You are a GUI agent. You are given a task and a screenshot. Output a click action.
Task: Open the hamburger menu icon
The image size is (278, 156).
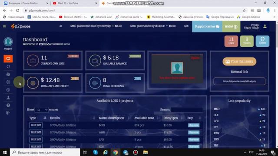4,26
